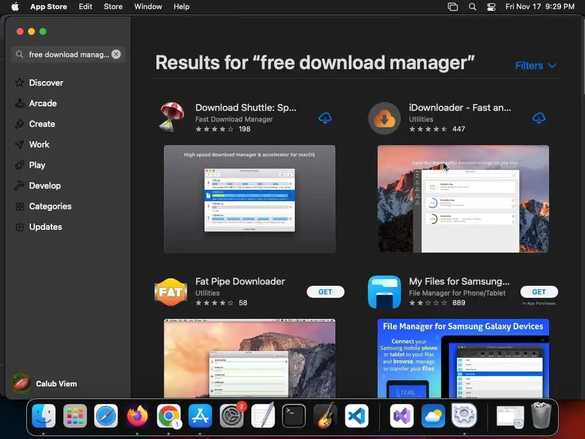Viewport: 585px width, 439px height.
Task: Click the In-App Purchases label
Action: click(539, 303)
